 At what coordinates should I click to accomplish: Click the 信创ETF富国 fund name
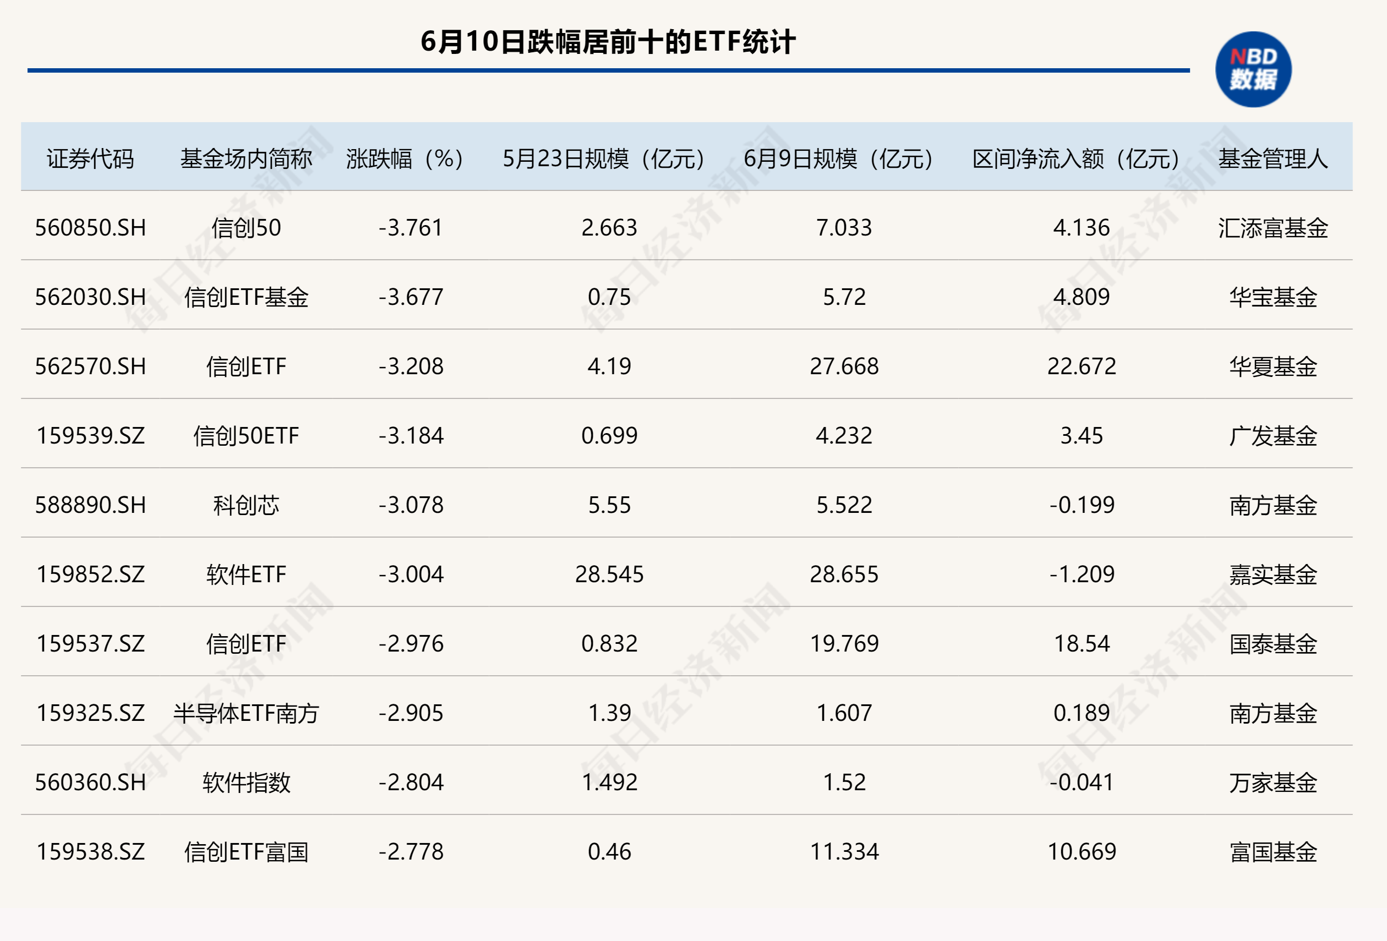[246, 851]
